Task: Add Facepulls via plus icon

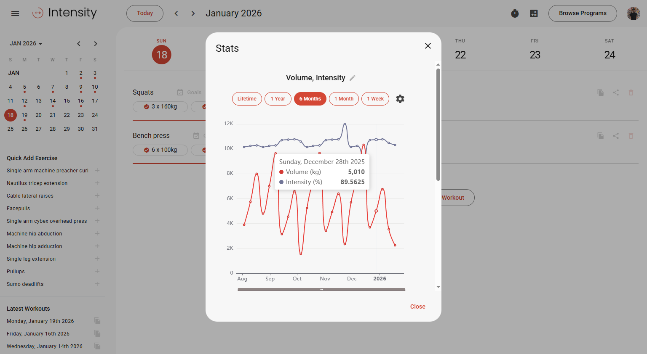Action: click(97, 209)
